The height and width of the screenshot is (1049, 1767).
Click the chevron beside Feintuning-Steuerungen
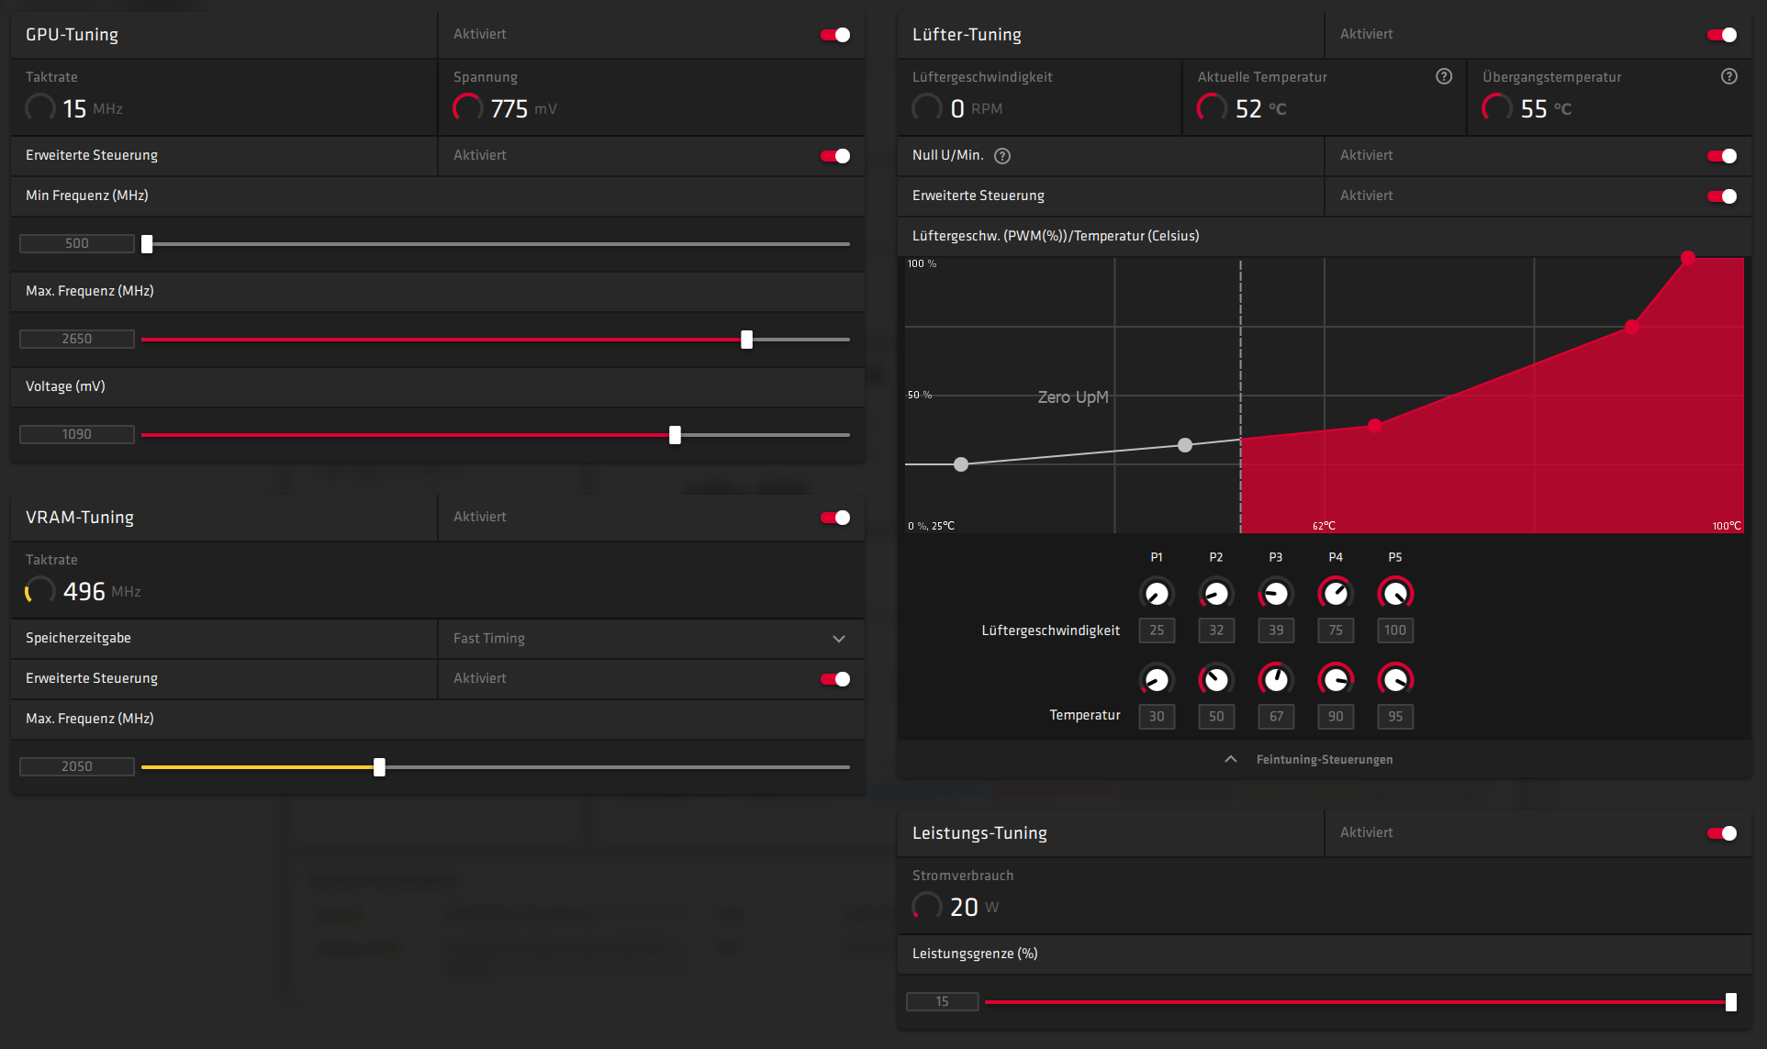point(1231,760)
